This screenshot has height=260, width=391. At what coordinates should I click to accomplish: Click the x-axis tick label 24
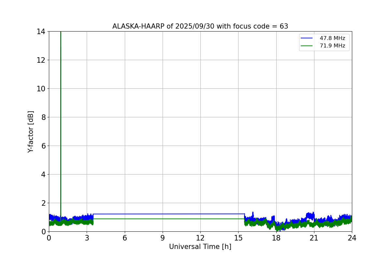[352, 238]
